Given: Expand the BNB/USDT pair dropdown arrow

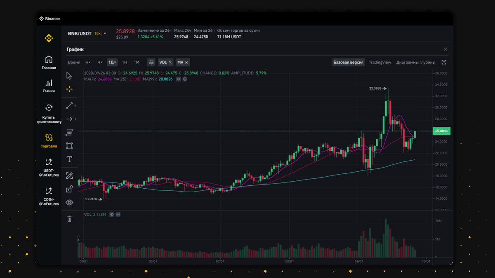Looking at the screenshot, I should (105, 33).
